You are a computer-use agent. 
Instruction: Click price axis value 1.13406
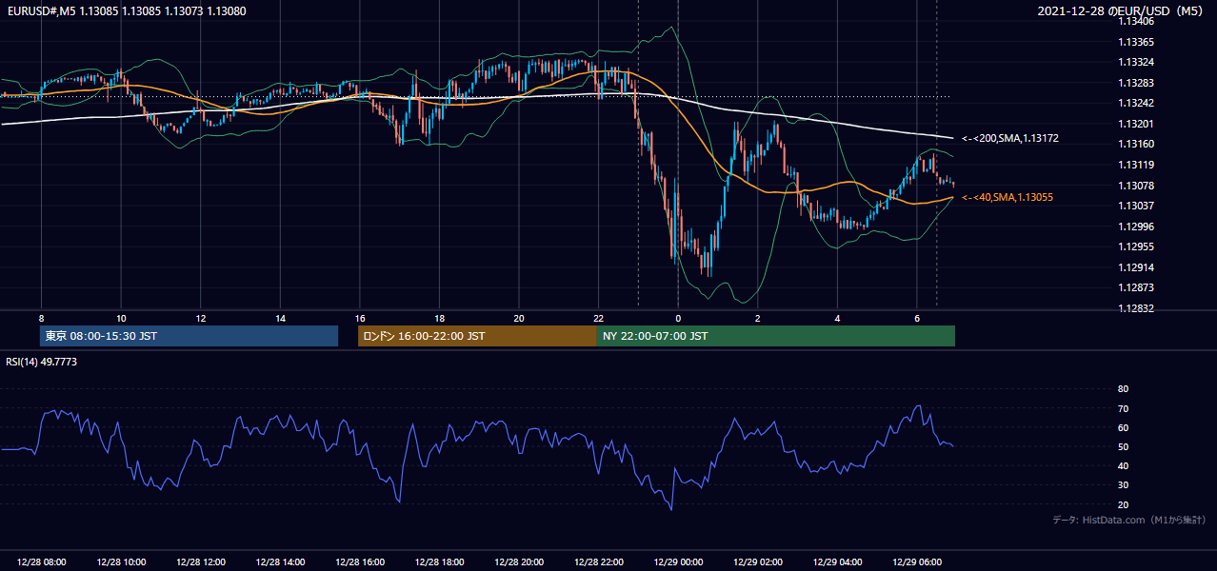[1136, 22]
